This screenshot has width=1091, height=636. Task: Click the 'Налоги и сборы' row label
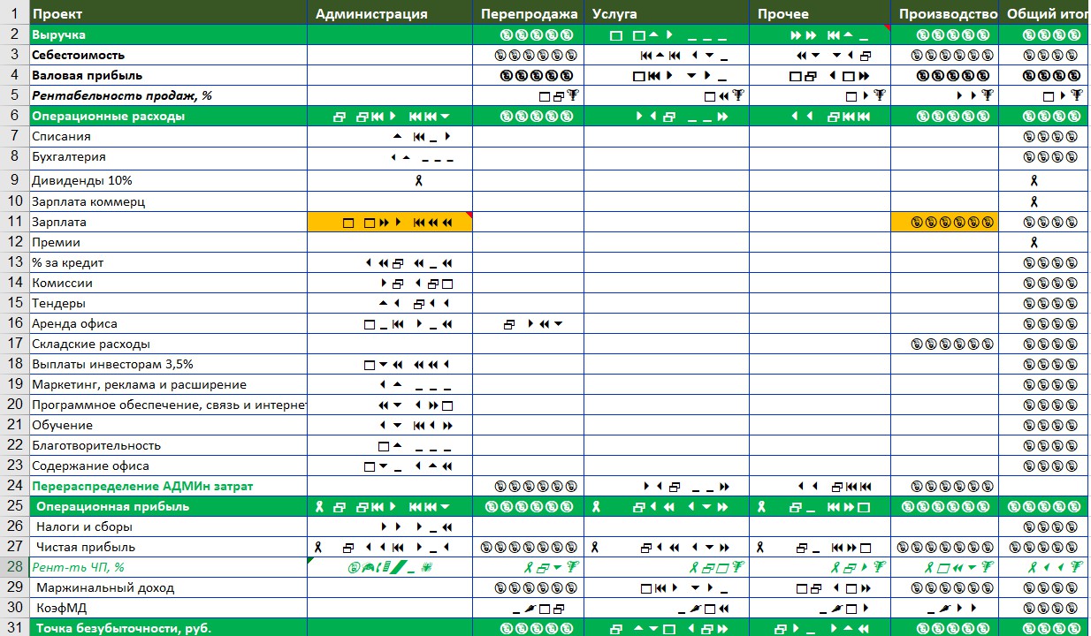click(x=168, y=526)
